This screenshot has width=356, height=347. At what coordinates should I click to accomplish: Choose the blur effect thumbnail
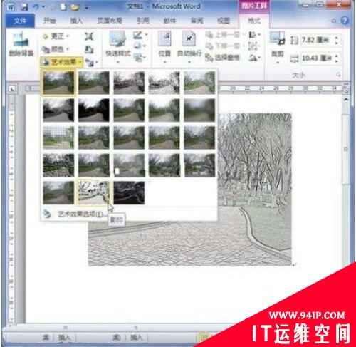click(x=199, y=110)
